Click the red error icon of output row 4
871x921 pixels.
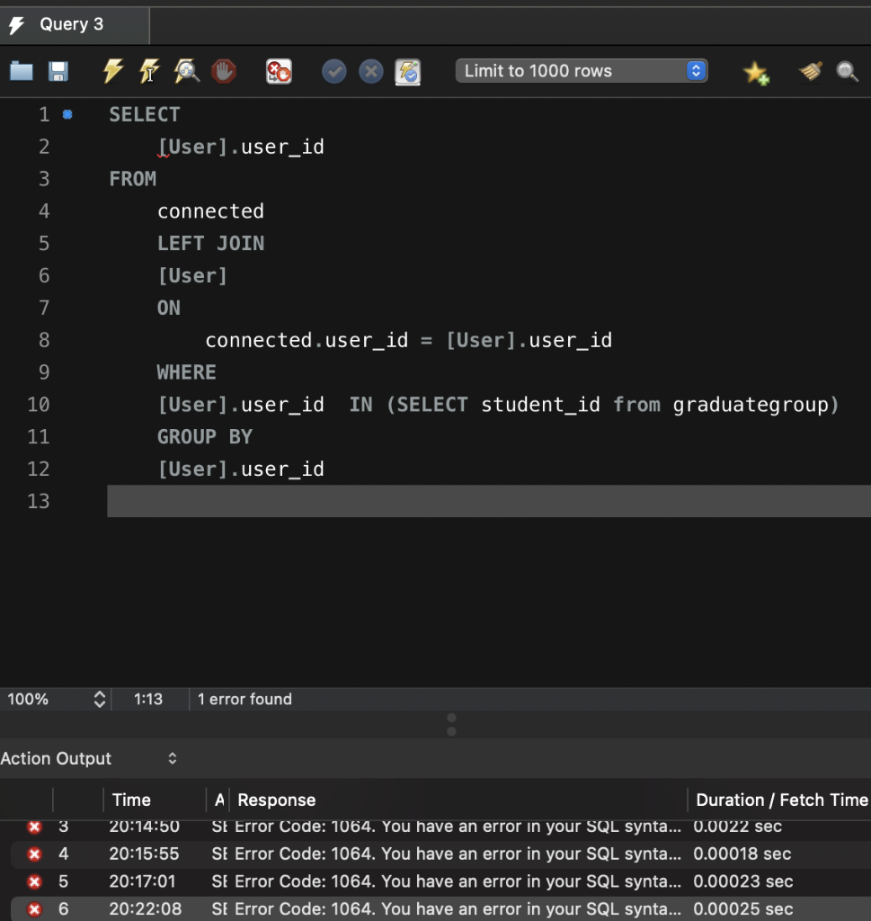[x=35, y=854]
